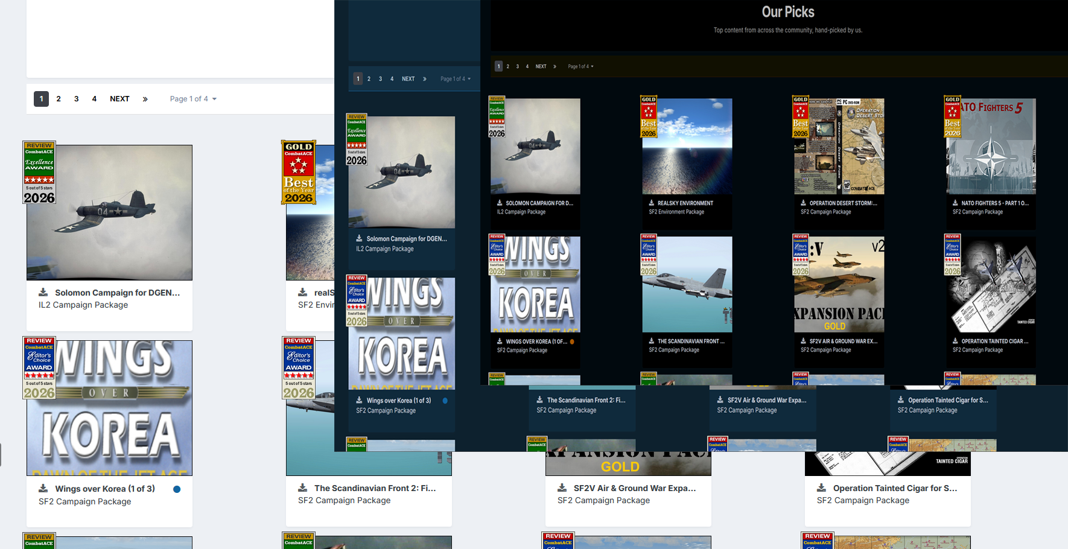1068x549 pixels.
Task: Click download icon beside NATO FIGHTERS 5 title
Action: tap(955, 203)
